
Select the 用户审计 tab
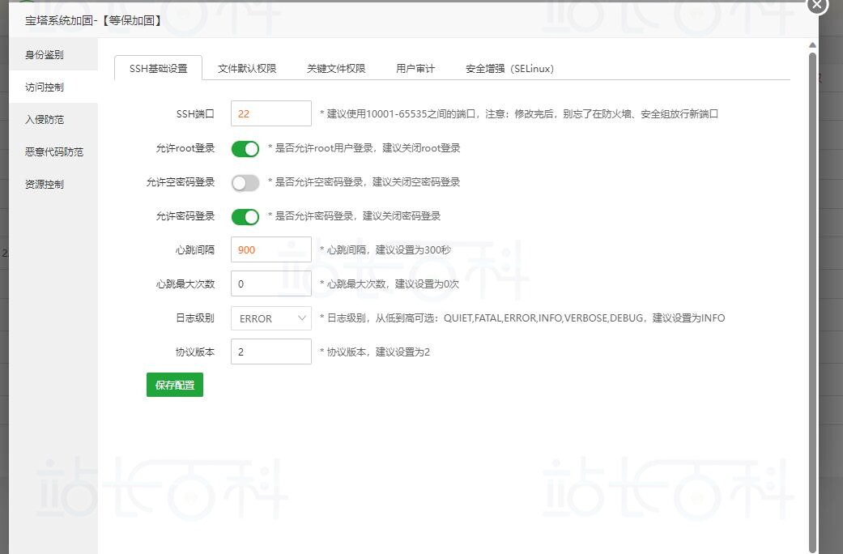click(415, 69)
